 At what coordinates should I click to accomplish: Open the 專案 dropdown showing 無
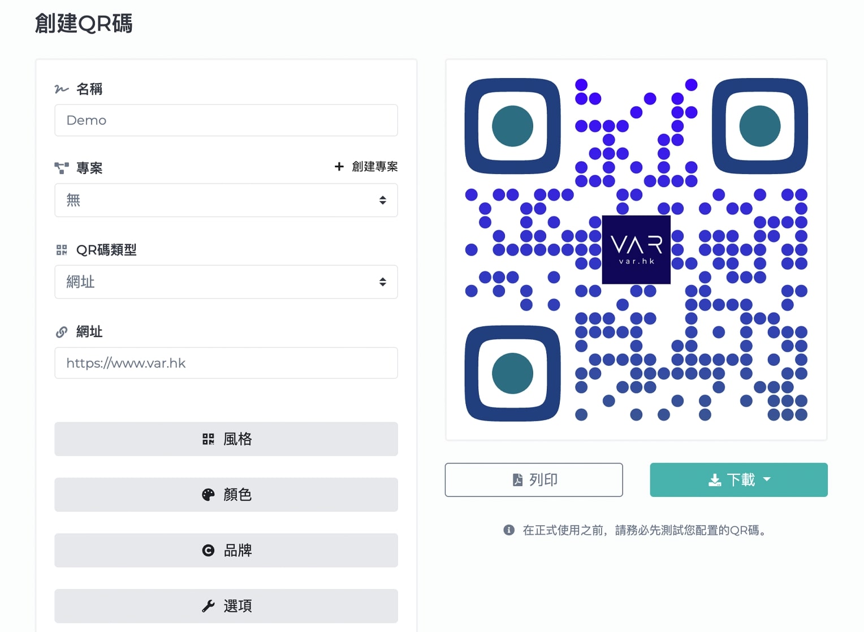(x=226, y=200)
